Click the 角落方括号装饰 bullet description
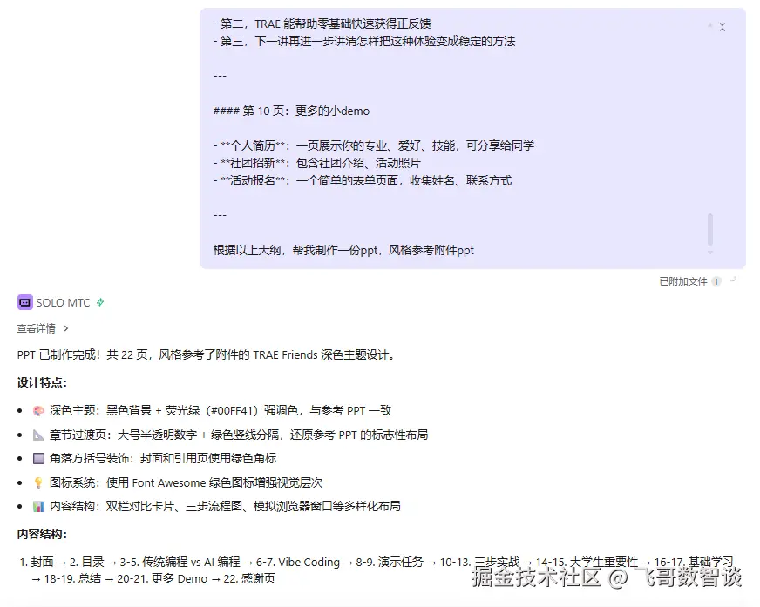The image size is (760, 607). pyautogui.click(x=163, y=458)
